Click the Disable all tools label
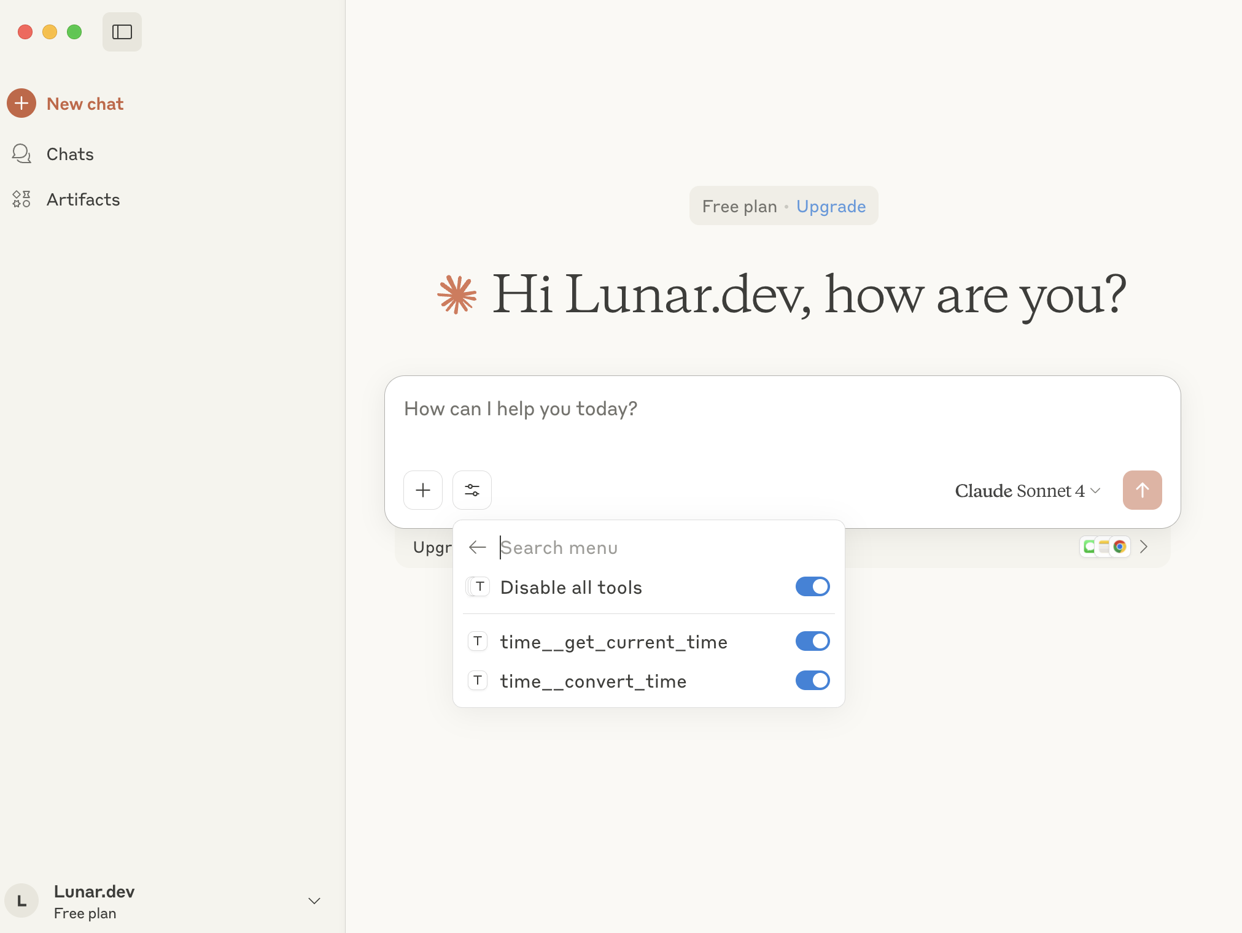 (571, 587)
